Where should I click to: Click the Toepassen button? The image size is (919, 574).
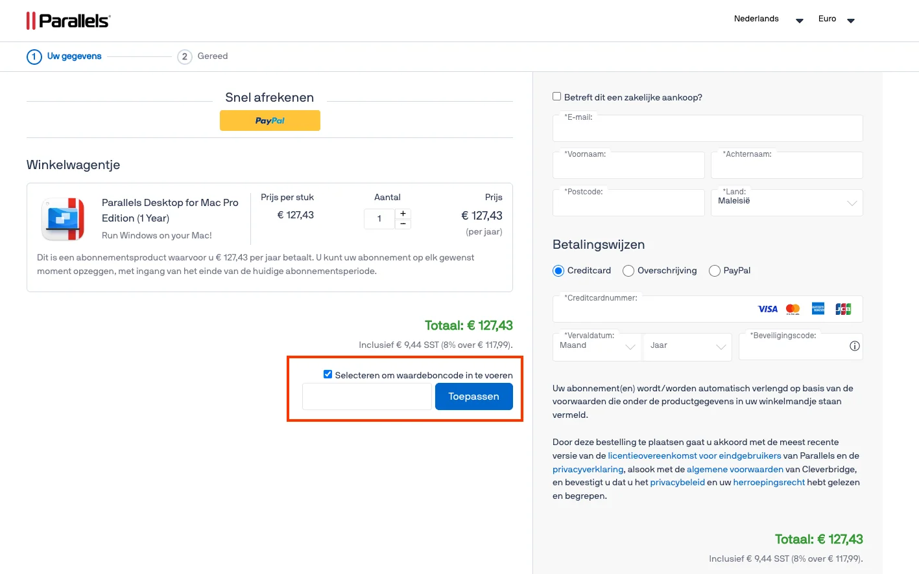473,396
